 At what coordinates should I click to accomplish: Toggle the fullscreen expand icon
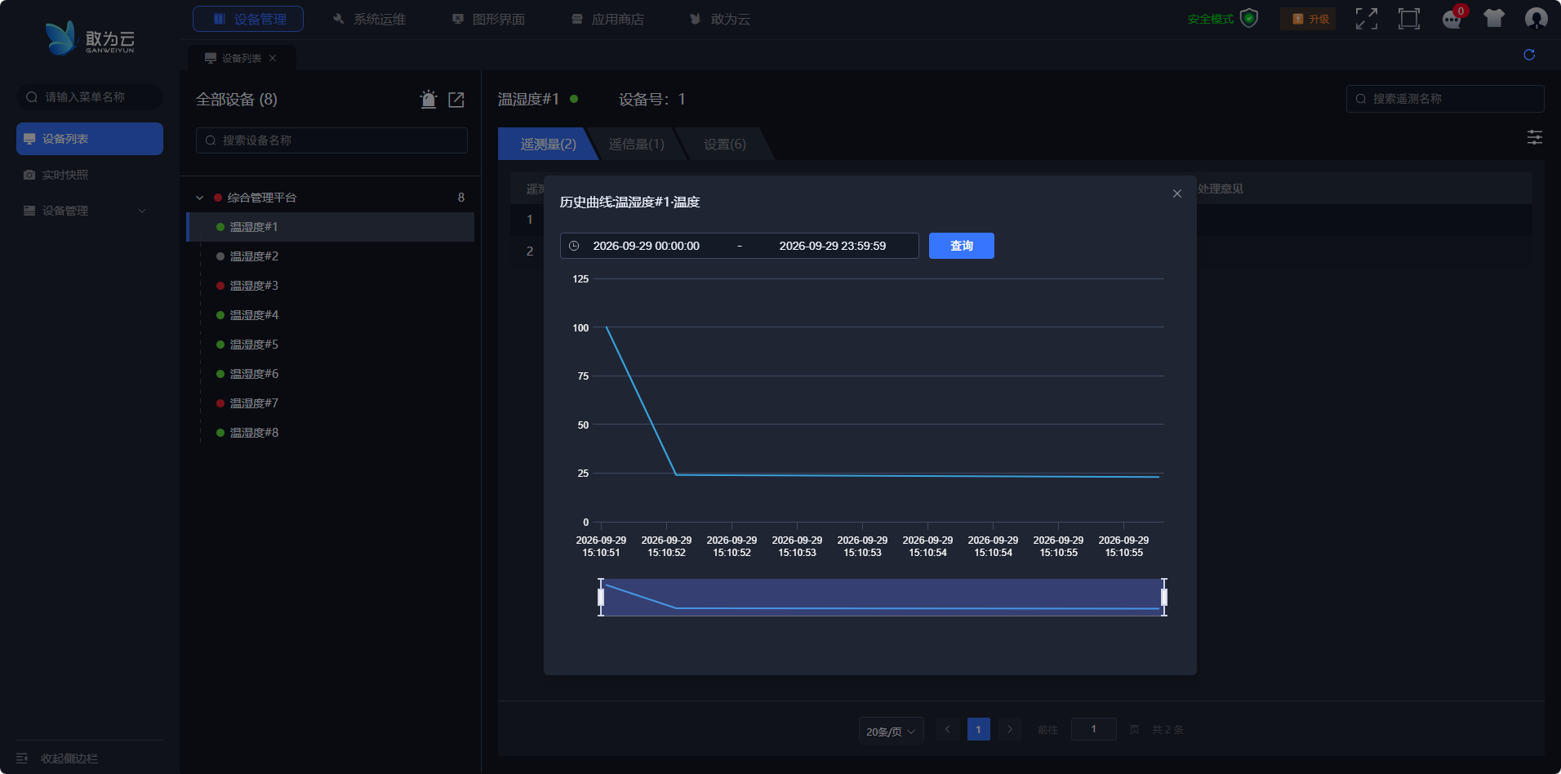click(x=1367, y=19)
